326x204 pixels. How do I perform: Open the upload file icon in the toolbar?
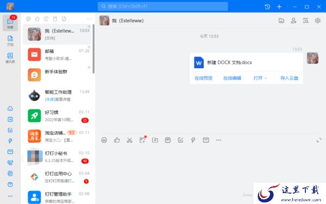tap(155, 140)
